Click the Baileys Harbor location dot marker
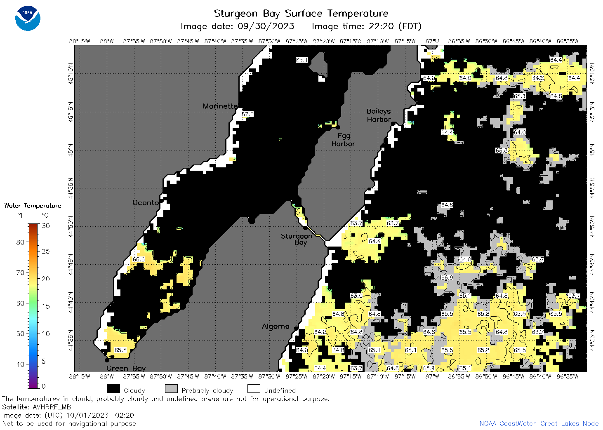This screenshot has height=430, width=603. 393,123
